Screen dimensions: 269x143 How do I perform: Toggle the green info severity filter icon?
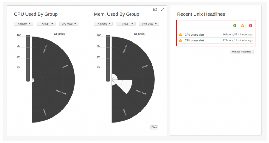click(235, 25)
